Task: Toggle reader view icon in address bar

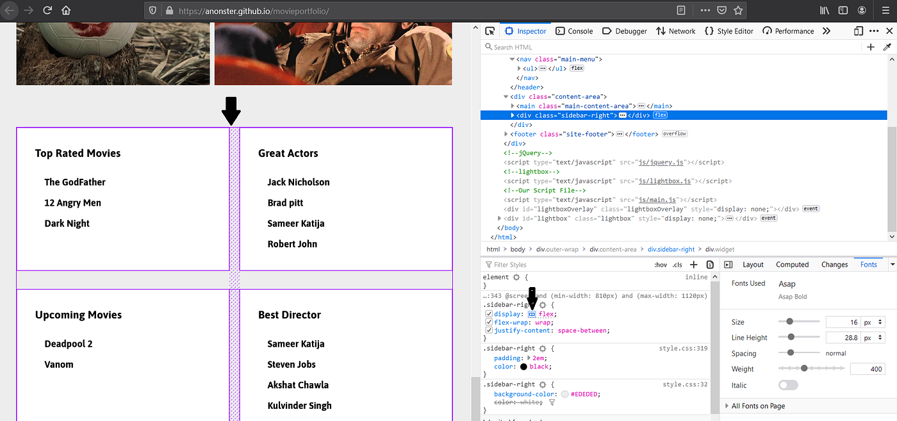Action: click(682, 11)
